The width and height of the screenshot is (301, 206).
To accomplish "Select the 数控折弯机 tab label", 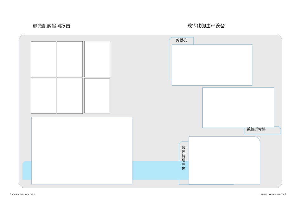I will coord(256,129).
